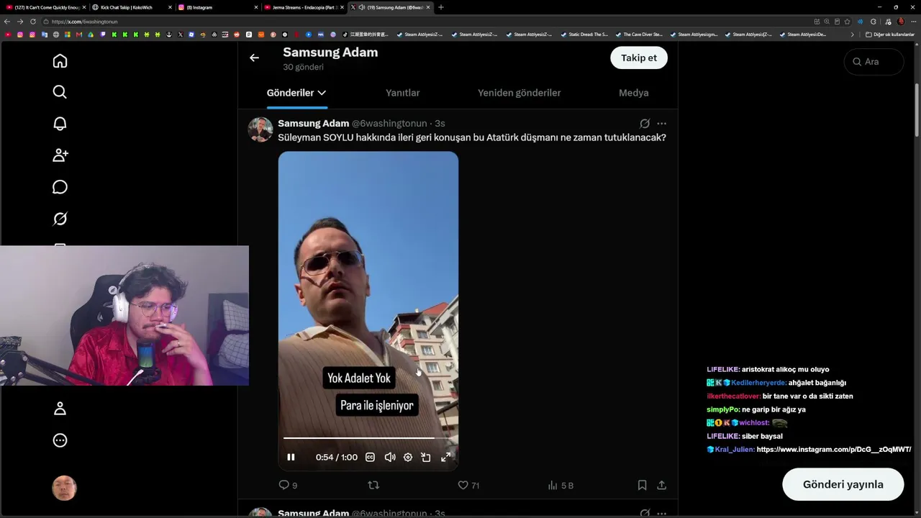Pause the playing video
This screenshot has width=921, height=518.
291,457
